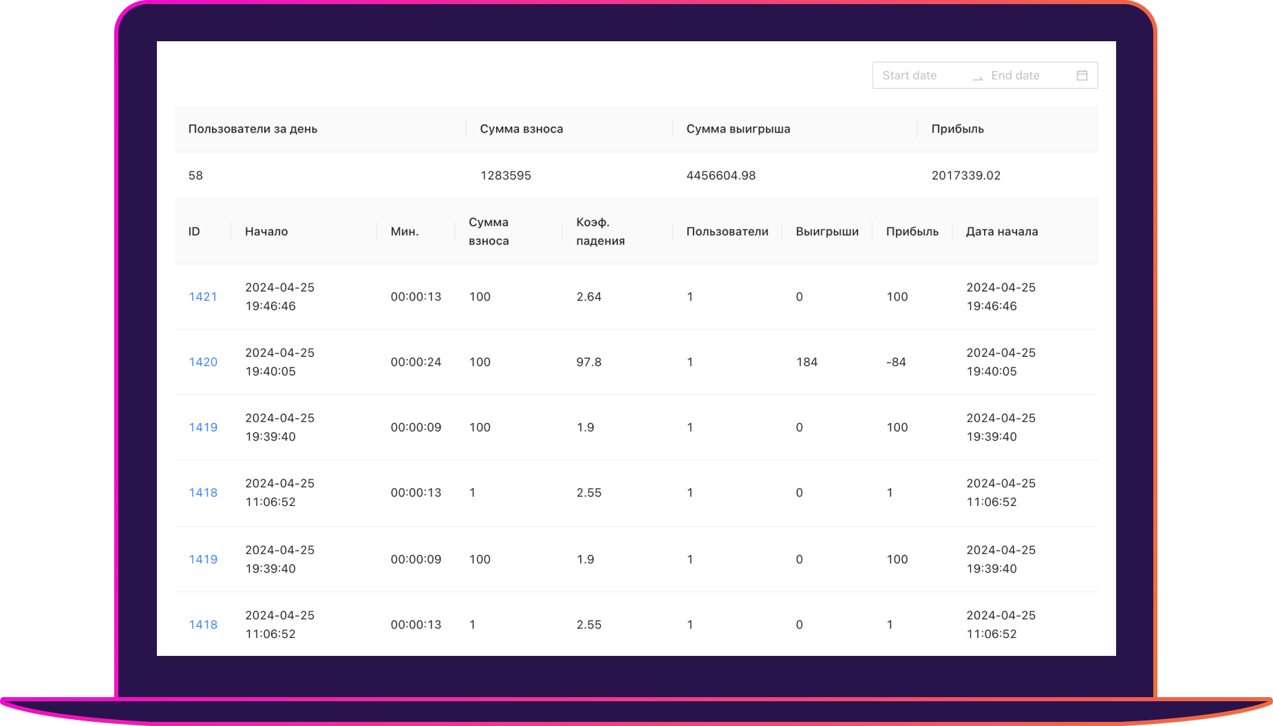Select the winnings value 184

pos(806,362)
